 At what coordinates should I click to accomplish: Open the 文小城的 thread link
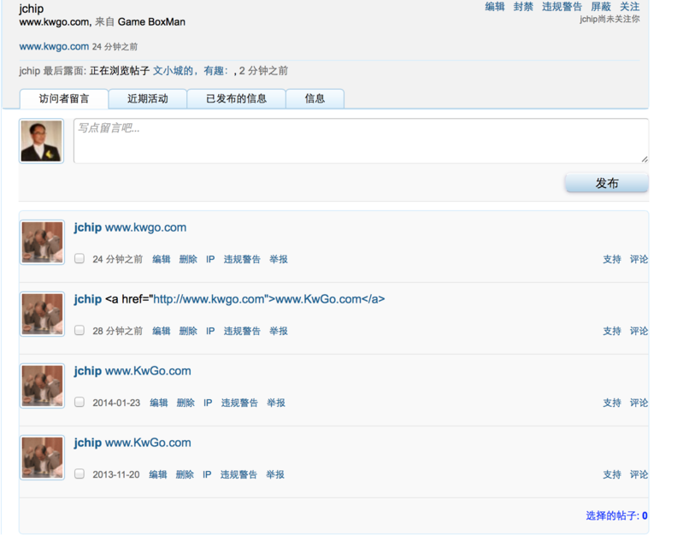coord(173,71)
